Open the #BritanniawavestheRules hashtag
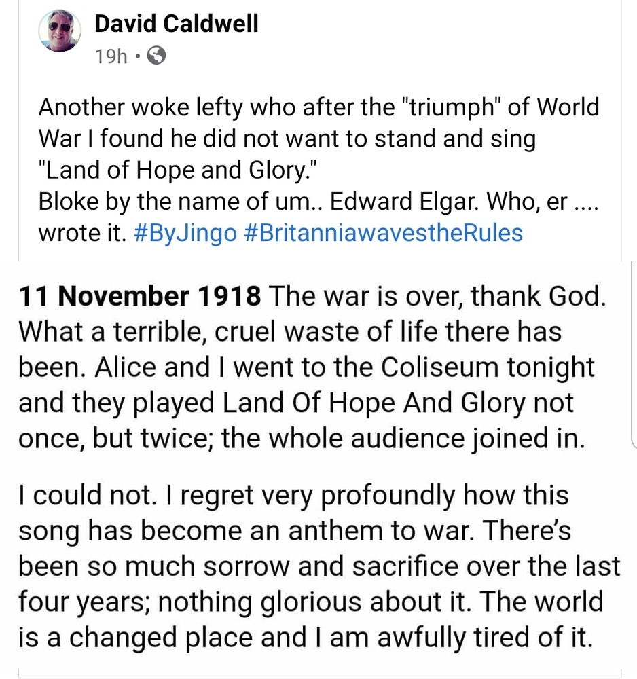This screenshot has height=679, width=637. (382, 233)
